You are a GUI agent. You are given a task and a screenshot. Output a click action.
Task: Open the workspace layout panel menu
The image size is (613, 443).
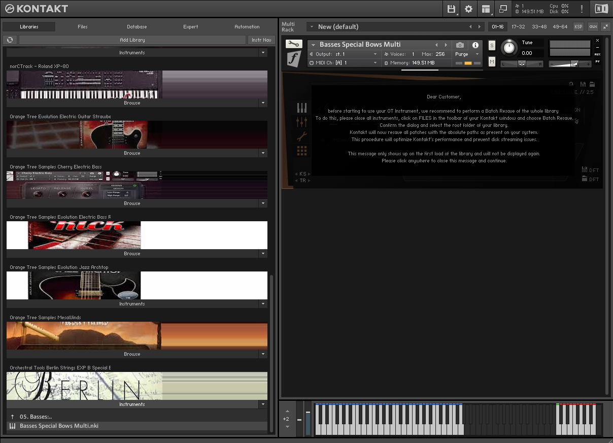point(486,9)
